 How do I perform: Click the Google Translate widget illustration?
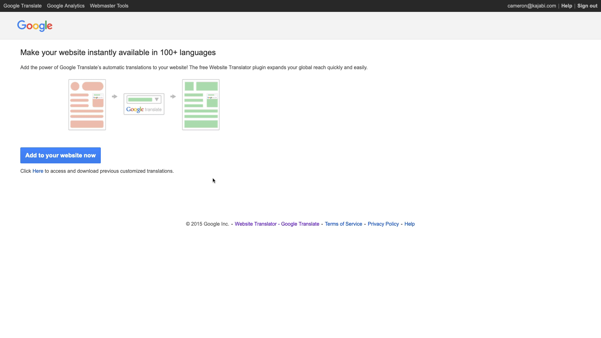[144, 104]
